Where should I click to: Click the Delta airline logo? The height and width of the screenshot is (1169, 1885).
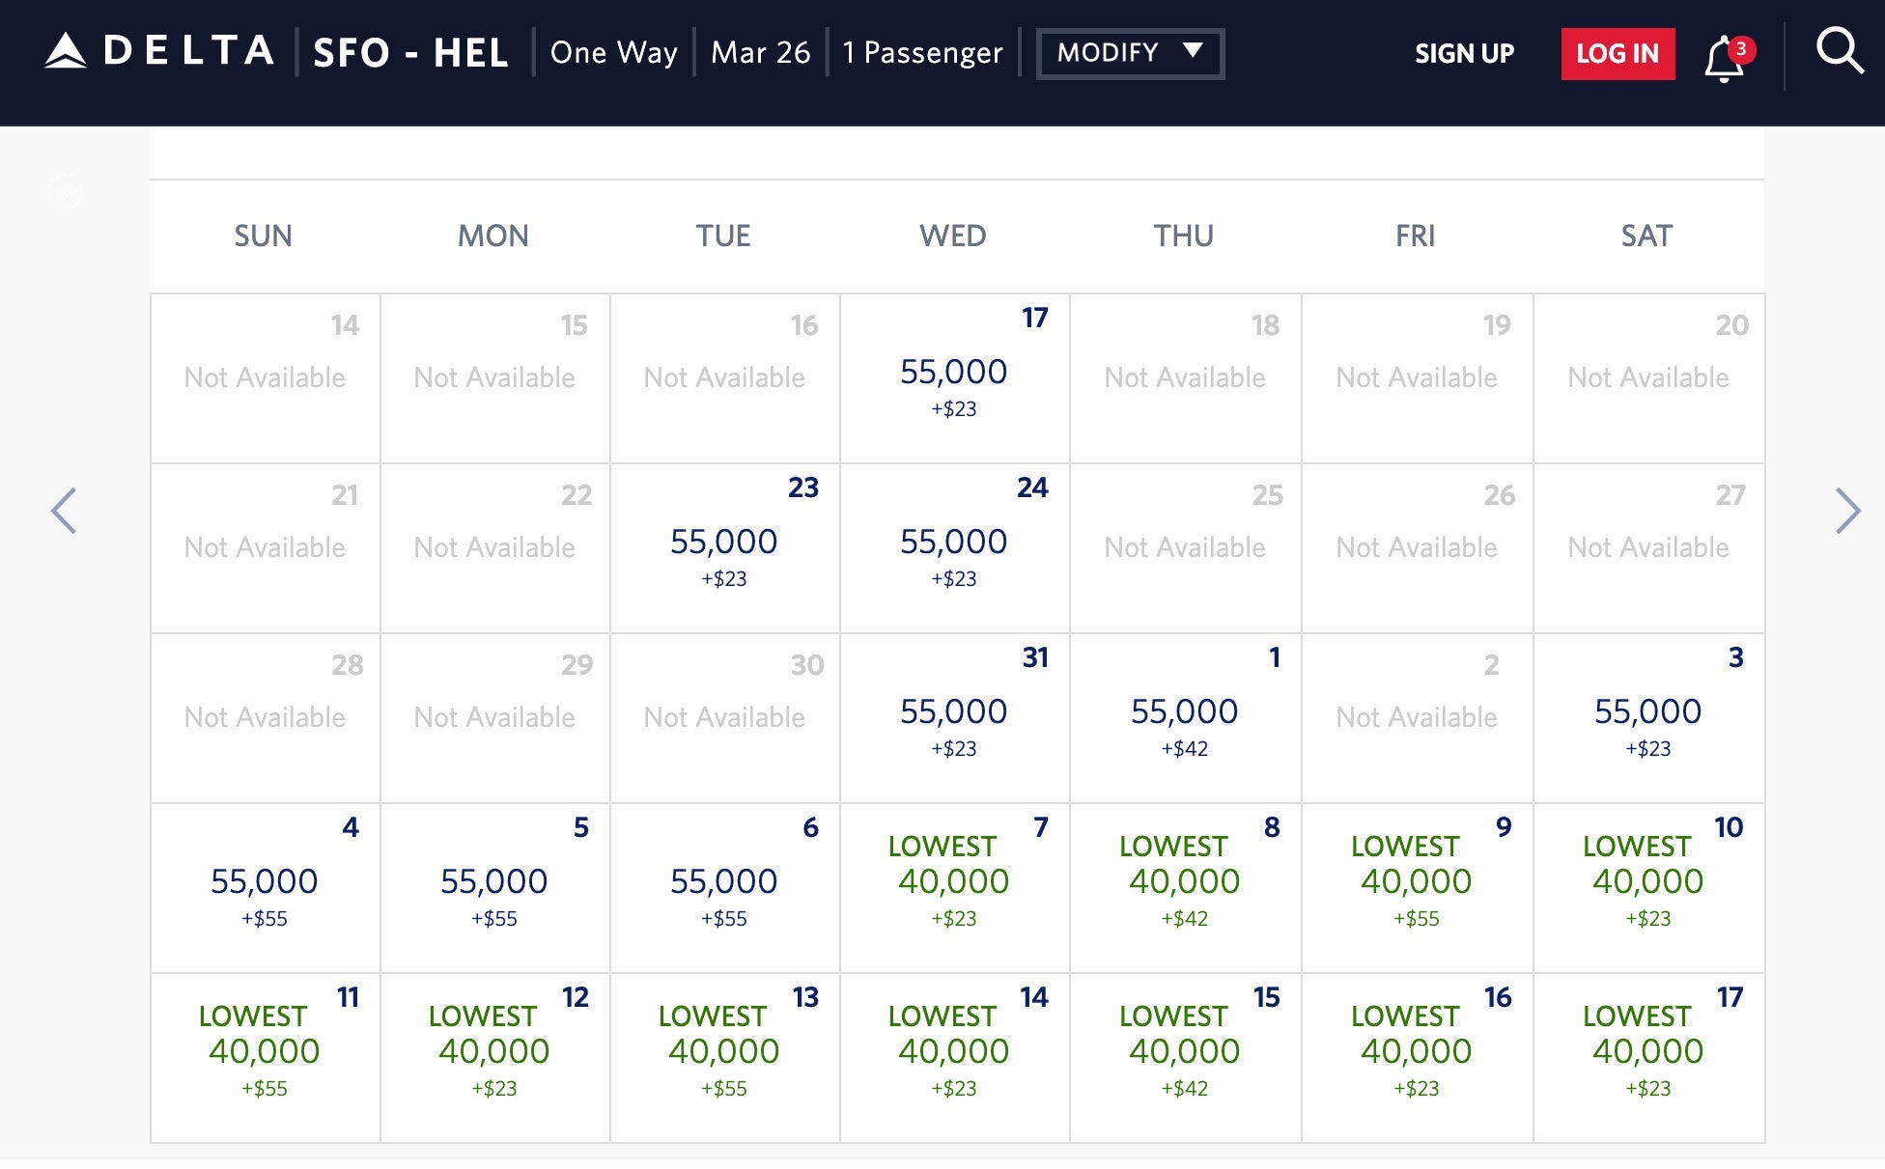click(159, 52)
